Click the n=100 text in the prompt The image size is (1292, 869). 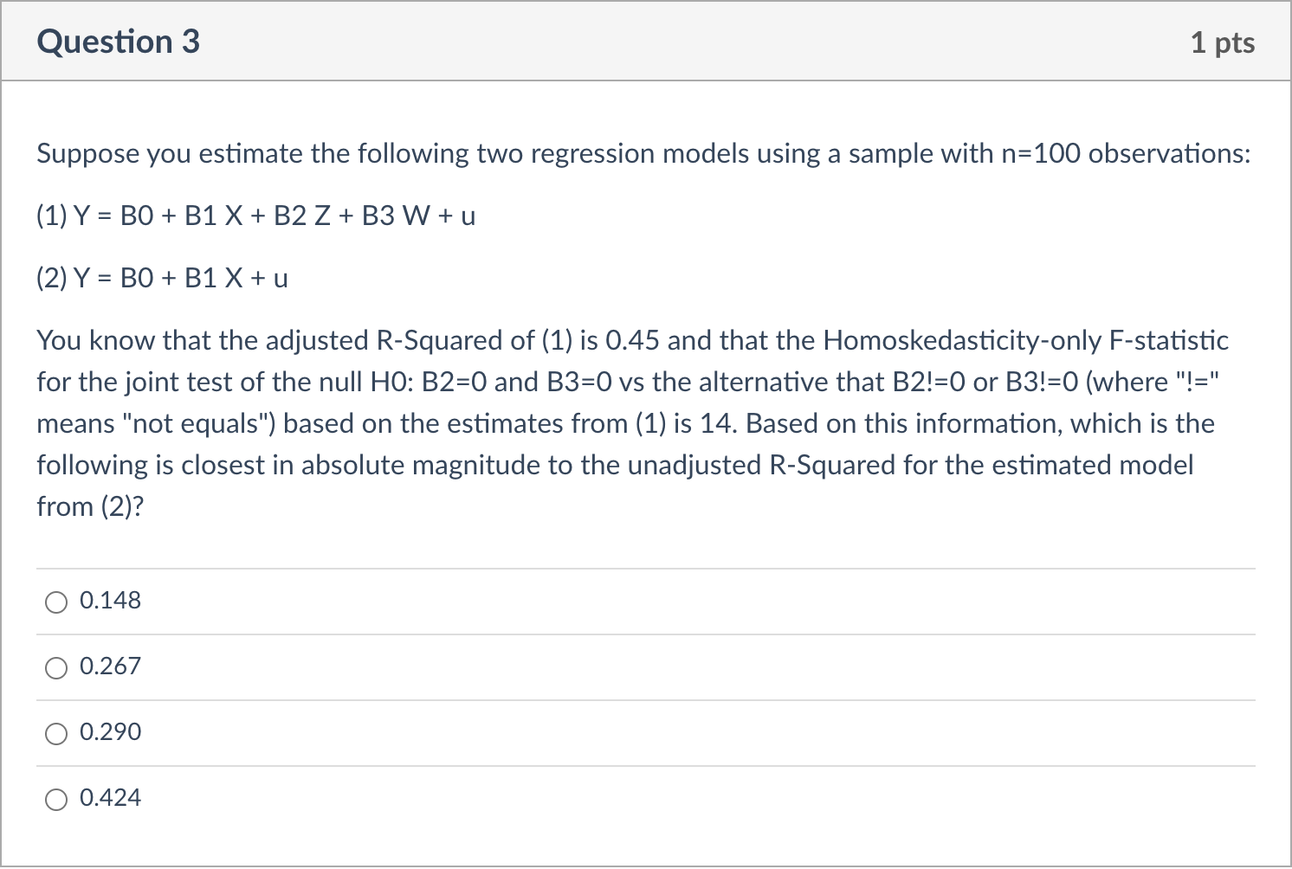click(1041, 153)
